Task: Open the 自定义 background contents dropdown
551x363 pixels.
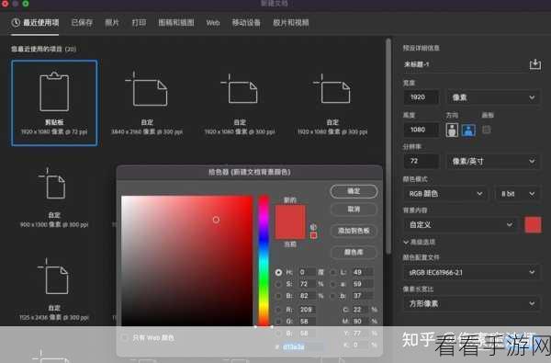Action: tap(460, 225)
